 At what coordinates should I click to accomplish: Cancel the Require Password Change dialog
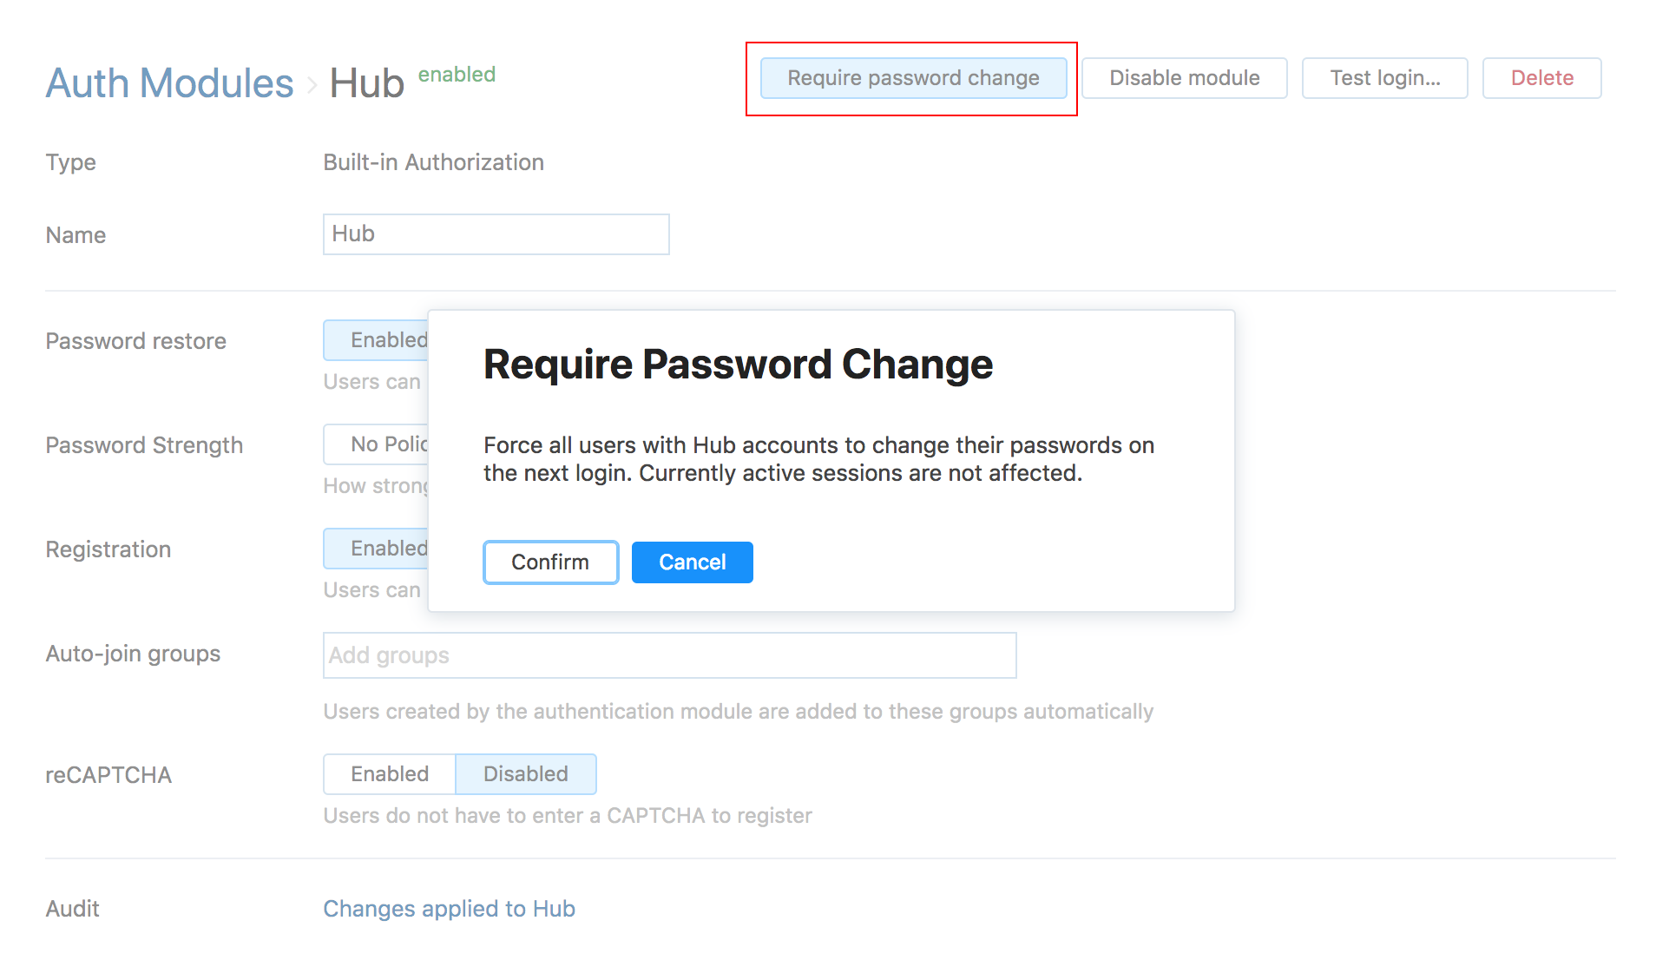pos(692,562)
